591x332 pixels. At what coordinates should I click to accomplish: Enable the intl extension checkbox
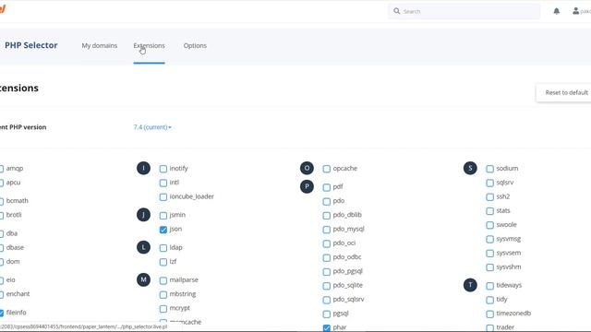[x=163, y=183]
